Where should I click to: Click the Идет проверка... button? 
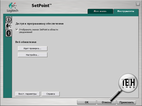[33, 48]
